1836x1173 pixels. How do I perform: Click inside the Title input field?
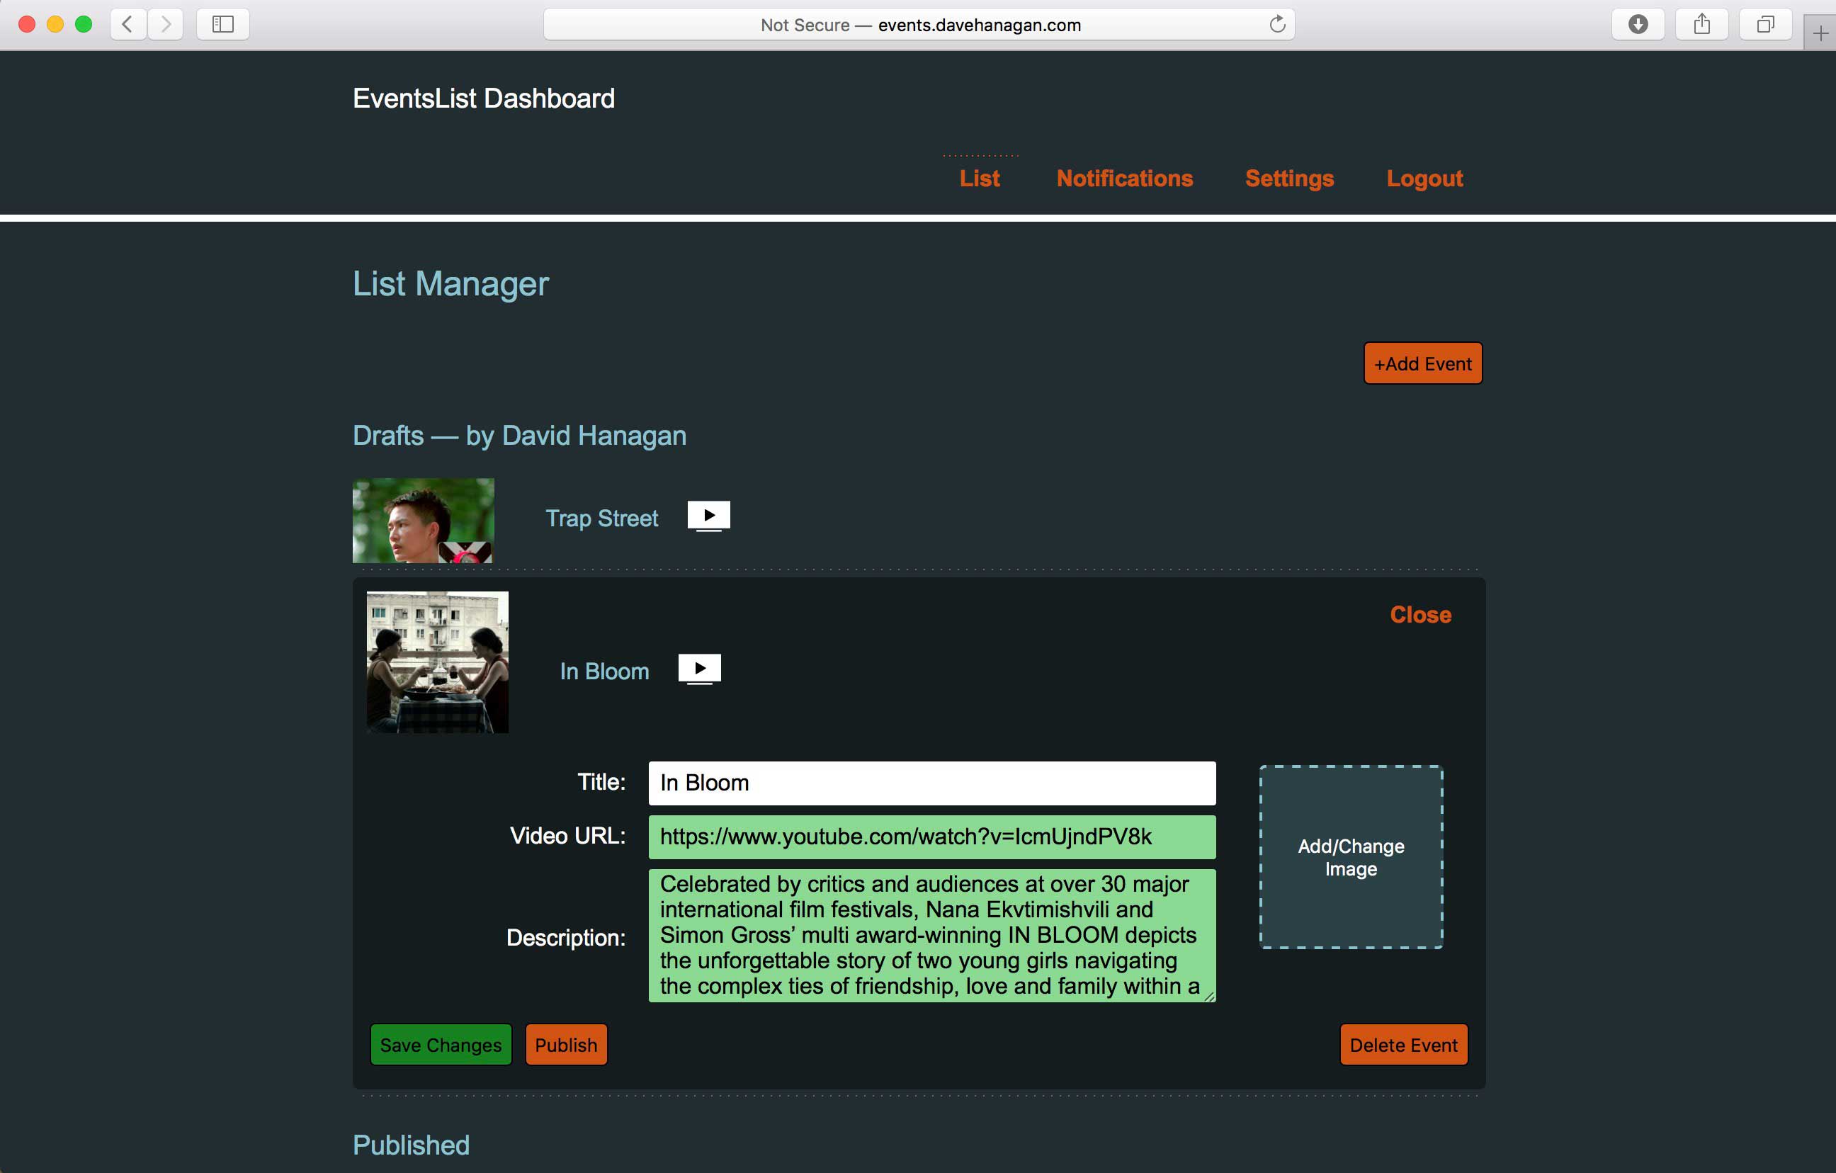click(931, 783)
